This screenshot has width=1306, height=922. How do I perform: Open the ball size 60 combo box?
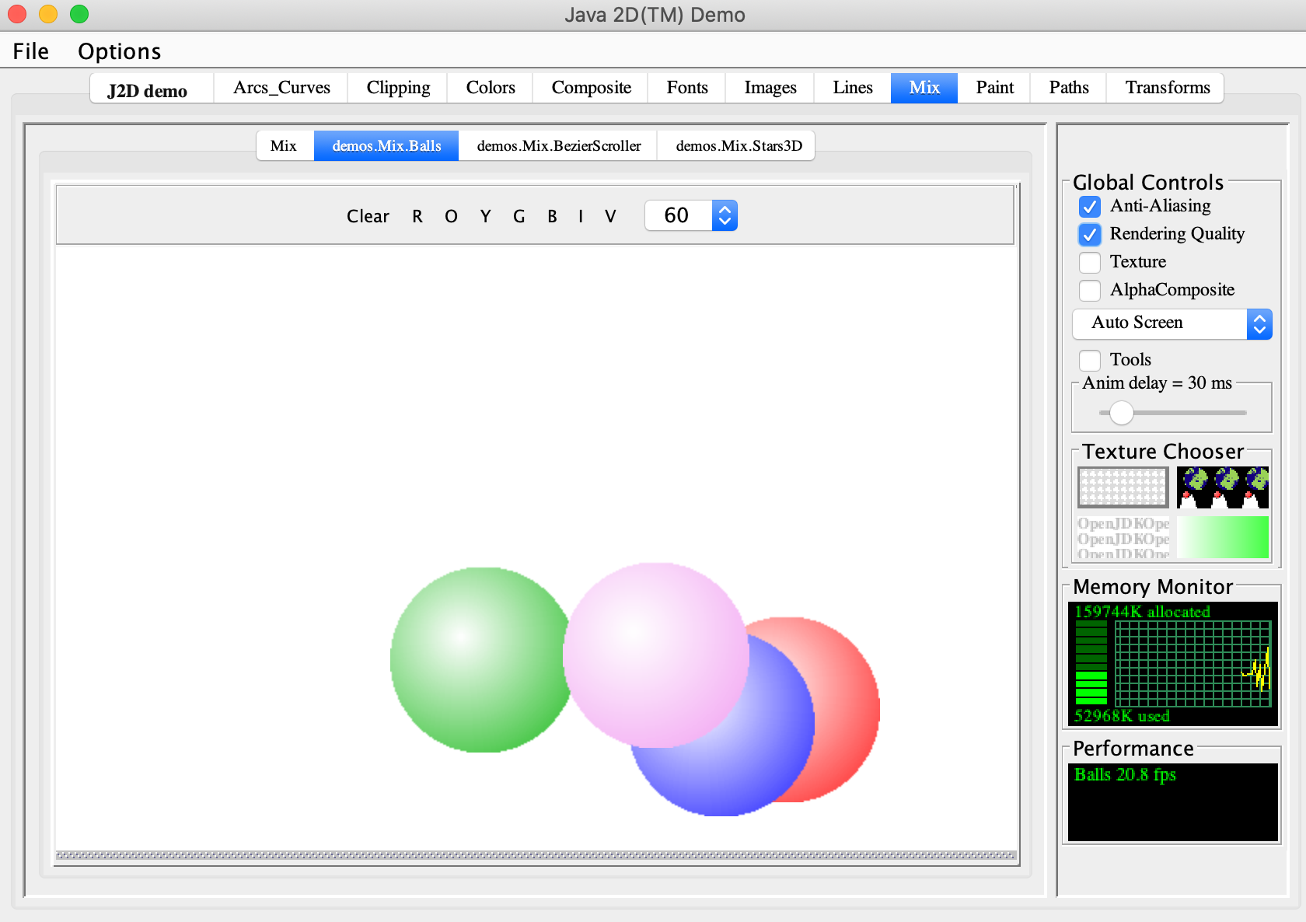point(691,215)
